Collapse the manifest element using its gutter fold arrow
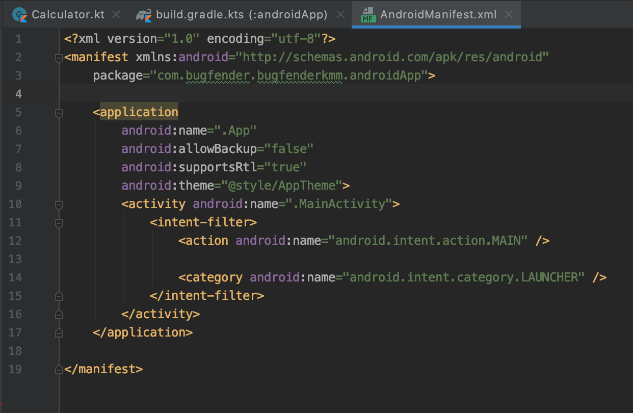The image size is (633, 413). coord(59,57)
